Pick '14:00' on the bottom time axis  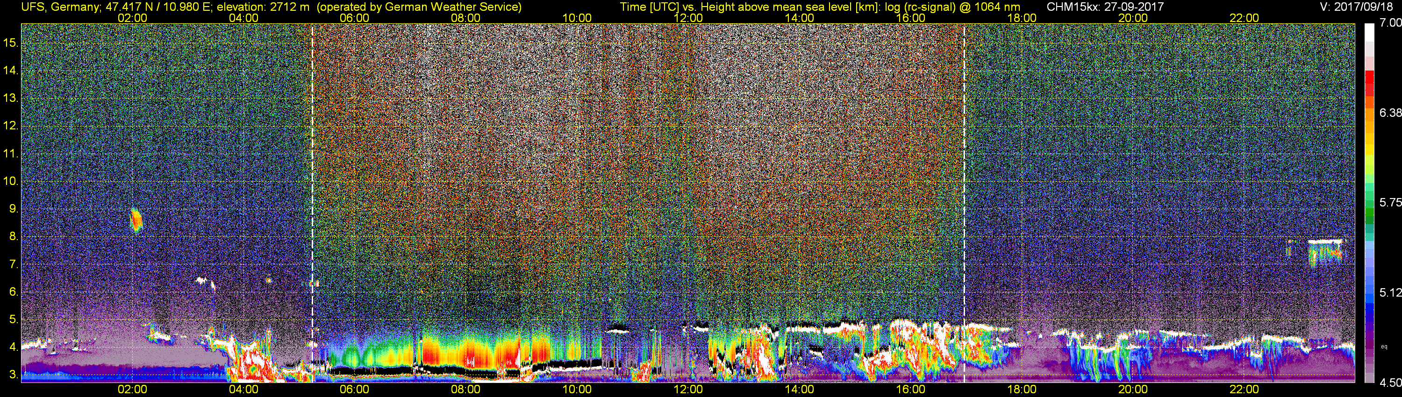800,390
